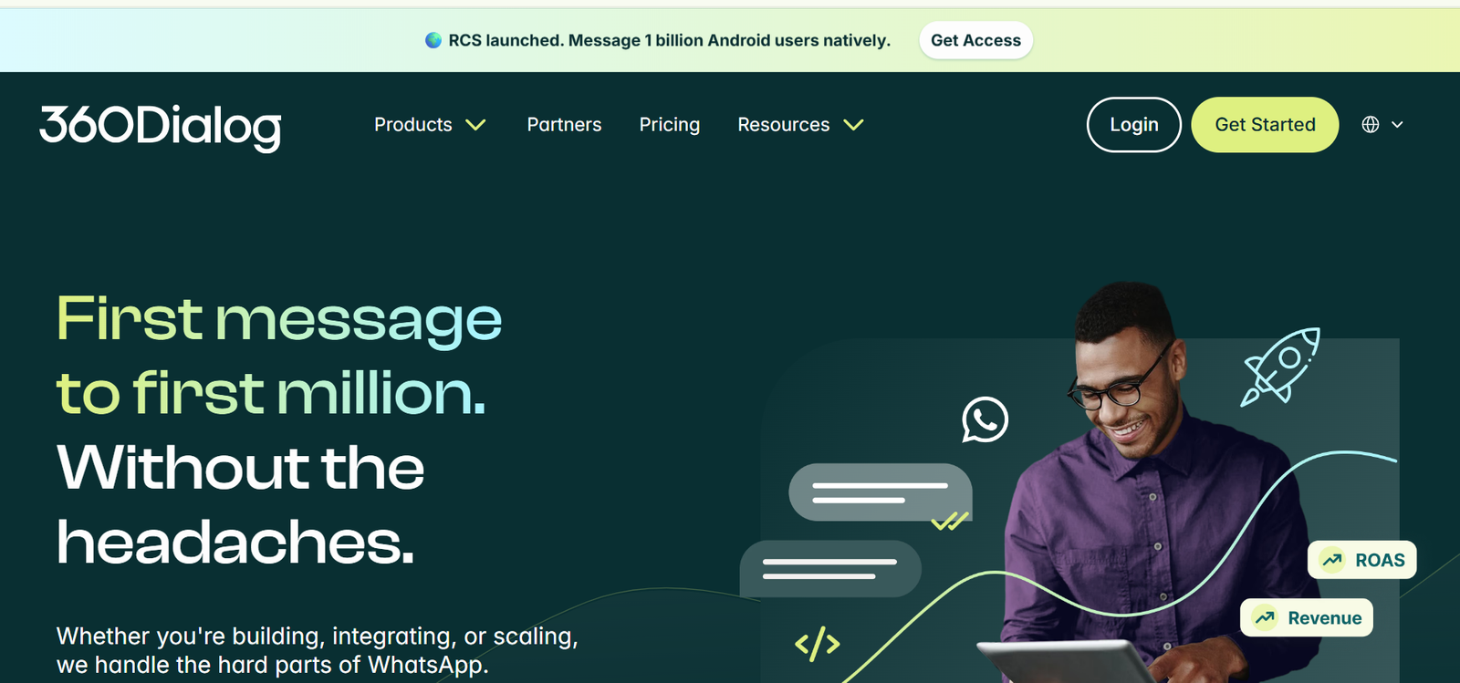Click the globe language icon
This screenshot has width=1460, height=683.
click(1370, 125)
